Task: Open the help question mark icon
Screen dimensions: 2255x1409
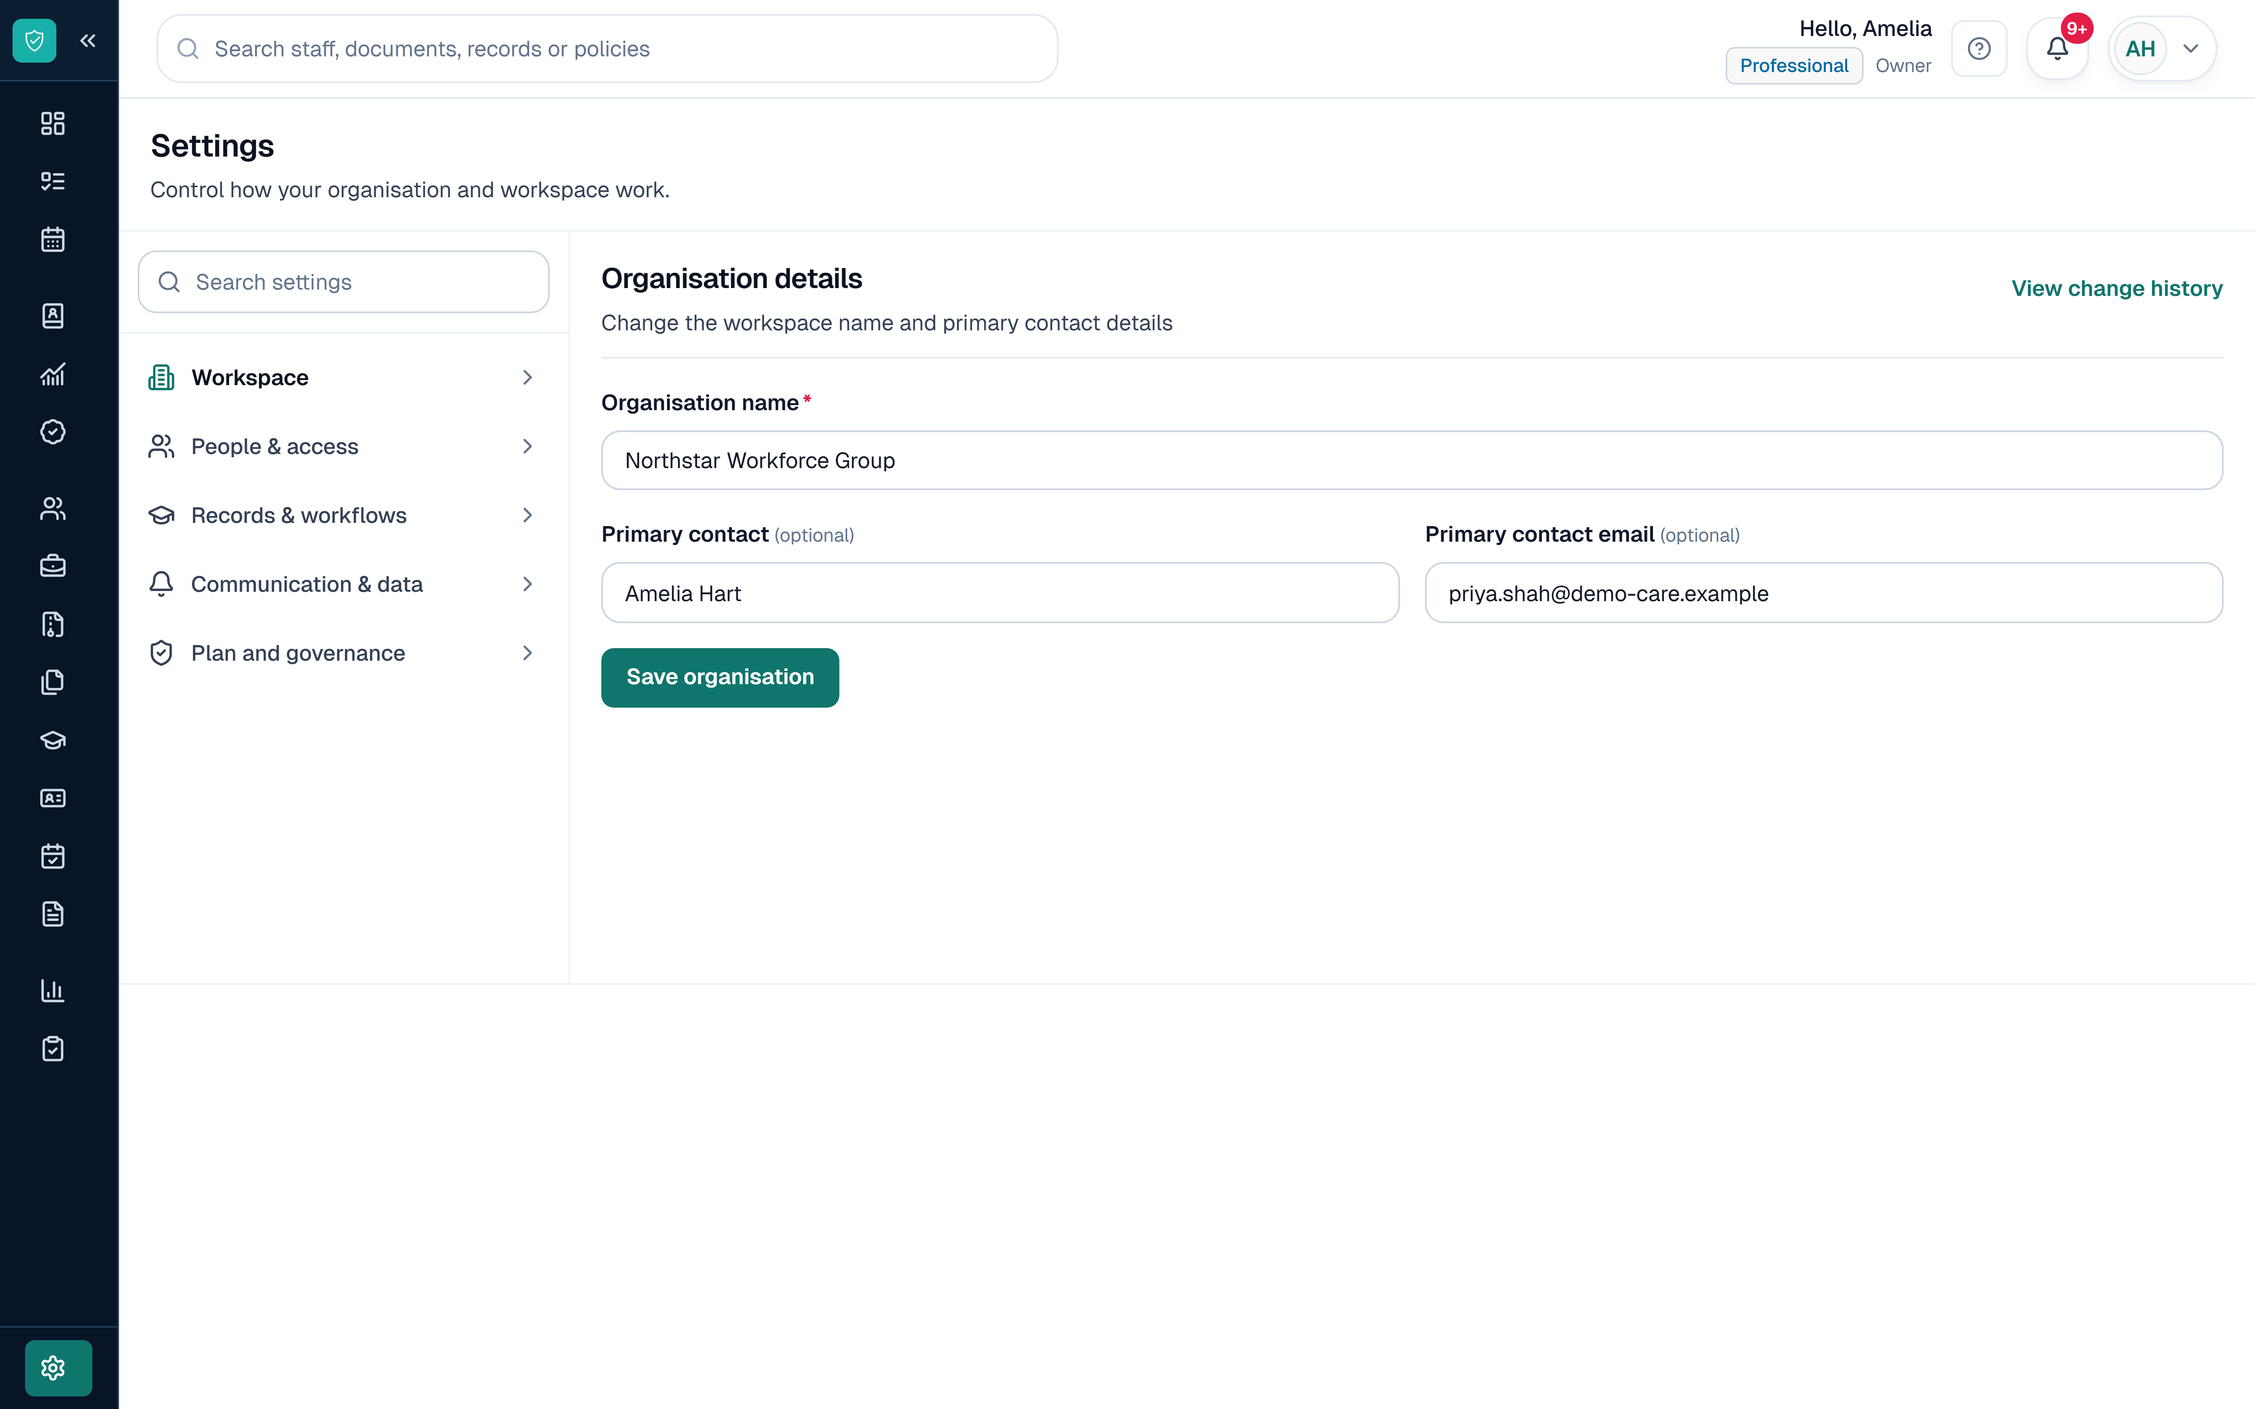Action: [1979, 49]
